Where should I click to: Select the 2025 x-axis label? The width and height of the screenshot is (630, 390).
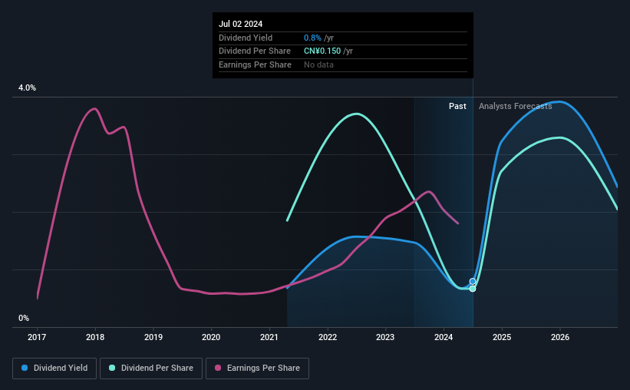pyautogui.click(x=502, y=337)
